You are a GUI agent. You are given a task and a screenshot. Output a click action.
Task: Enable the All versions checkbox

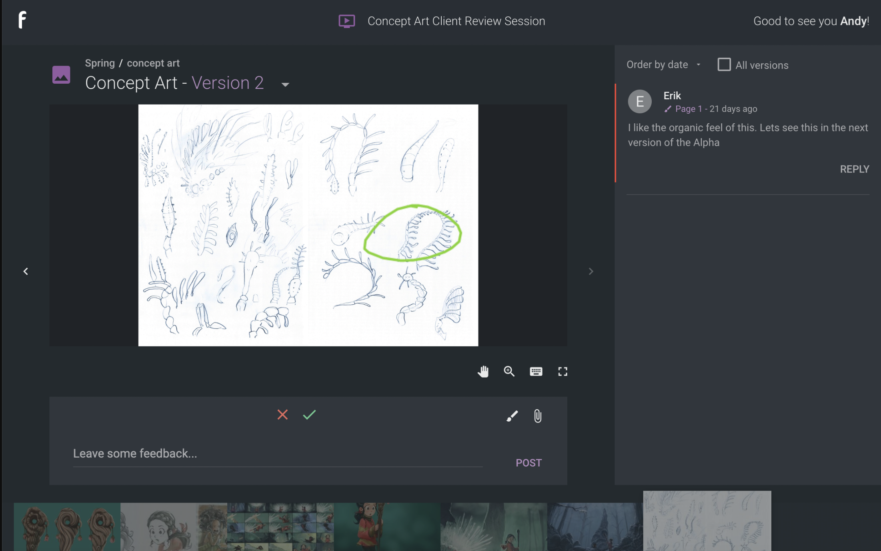(x=724, y=64)
